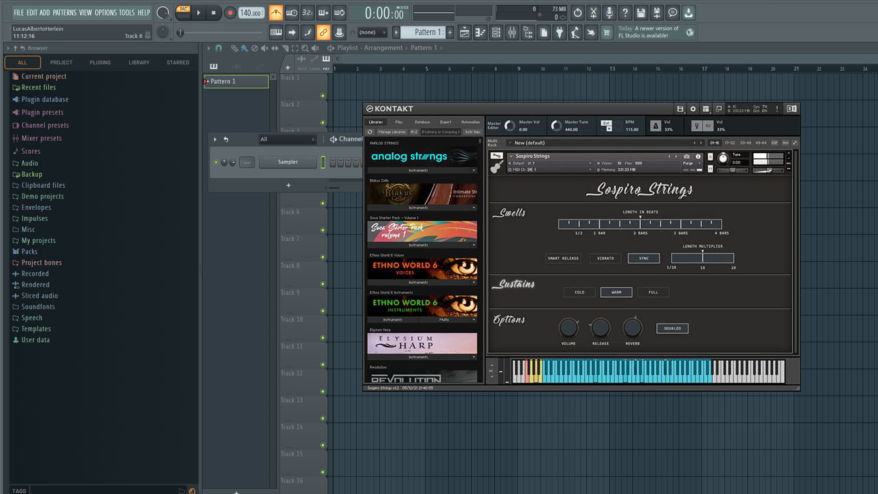The height and width of the screenshot is (494, 878).
Task: Open the OPTIONS menu
Action: coord(106,12)
